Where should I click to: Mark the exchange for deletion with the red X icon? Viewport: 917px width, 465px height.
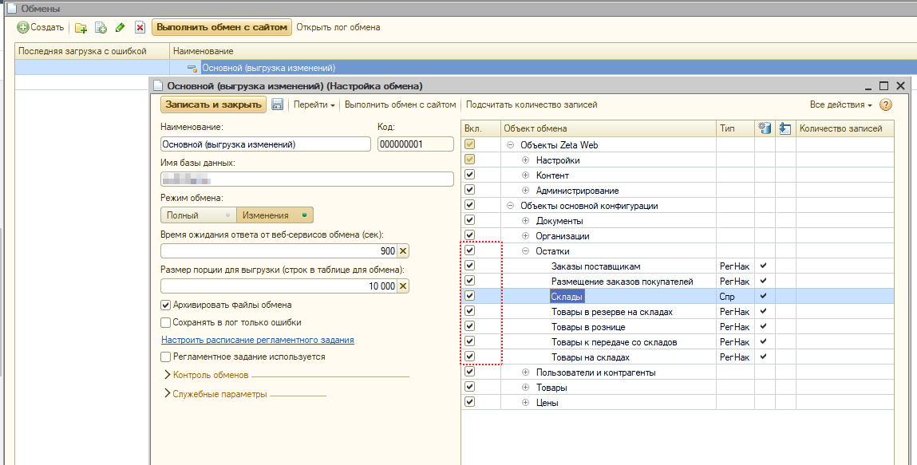coord(140,27)
